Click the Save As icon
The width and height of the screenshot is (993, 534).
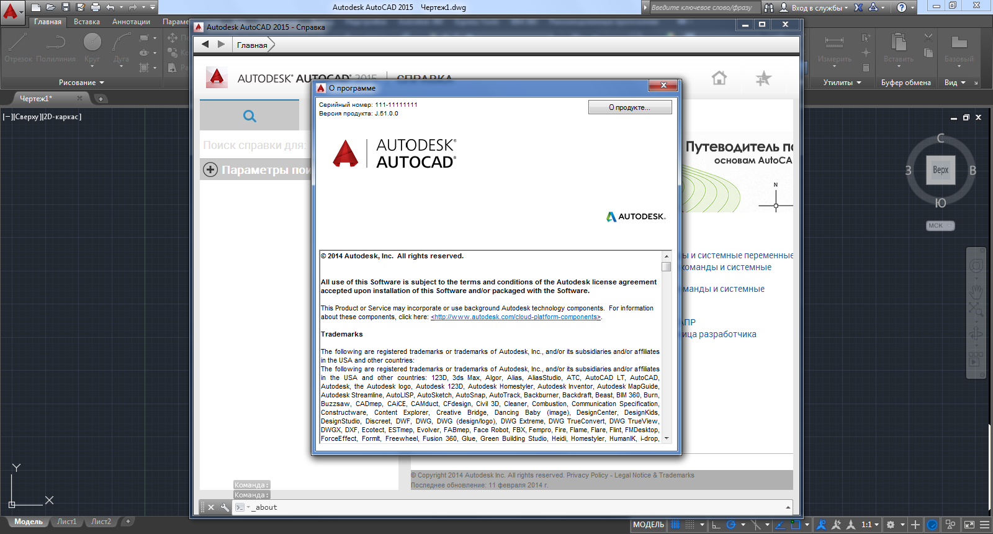coord(81,7)
